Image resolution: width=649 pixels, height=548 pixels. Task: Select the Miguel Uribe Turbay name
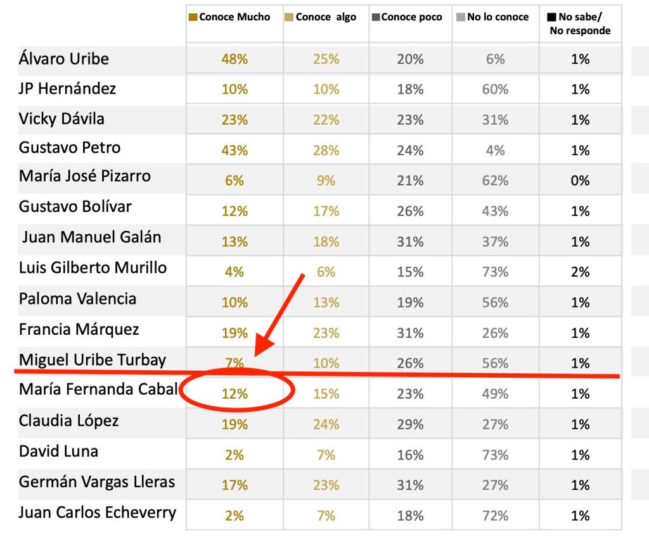tap(93, 360)
